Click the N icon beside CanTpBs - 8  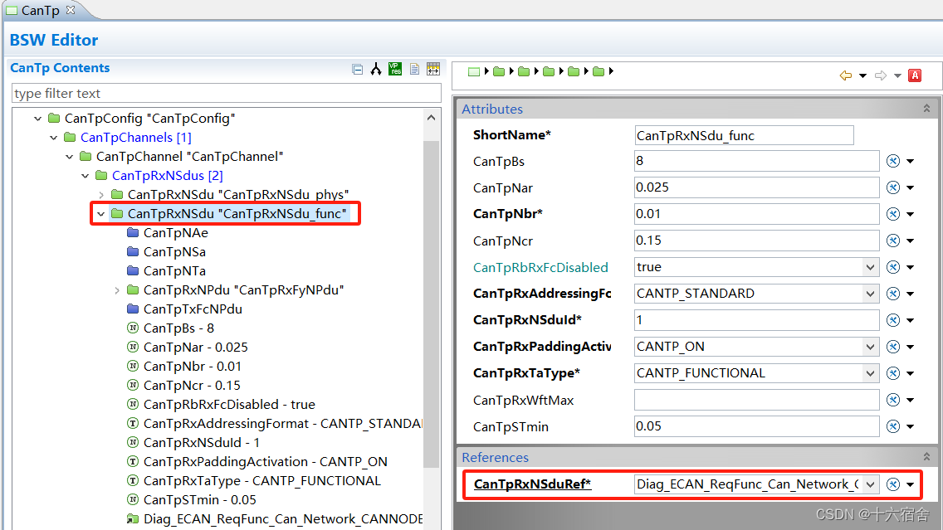[x=133, y=328]
